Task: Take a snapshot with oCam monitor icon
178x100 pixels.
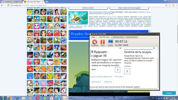Action: coord(110,43)
